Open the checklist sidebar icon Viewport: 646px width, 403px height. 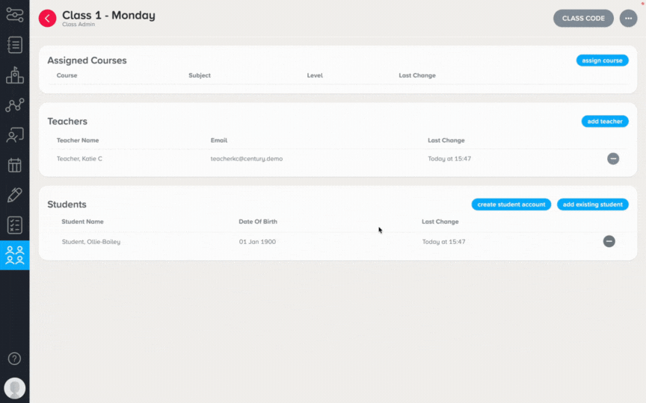pos(15,225)
